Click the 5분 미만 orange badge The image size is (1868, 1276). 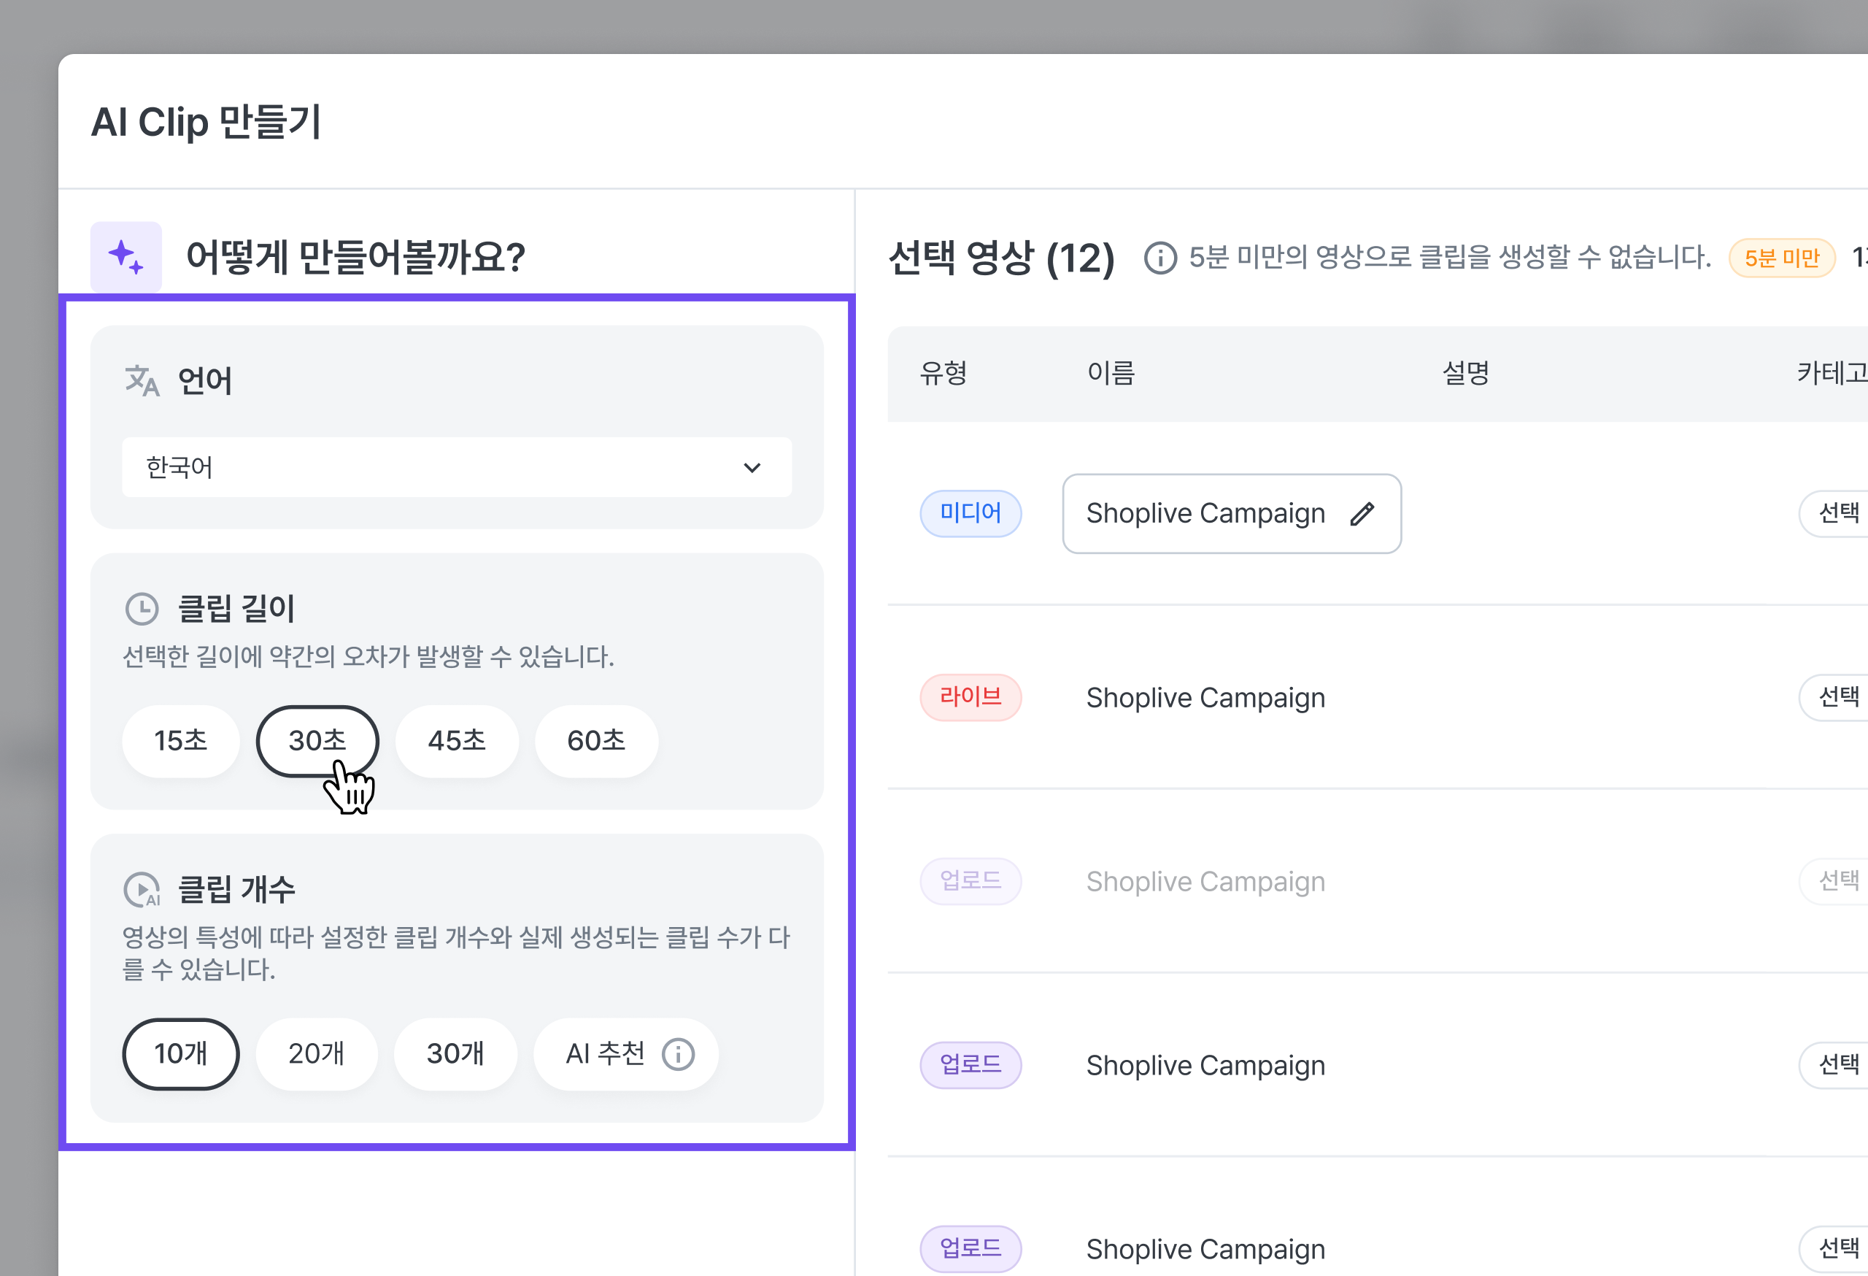point(1782,258)
